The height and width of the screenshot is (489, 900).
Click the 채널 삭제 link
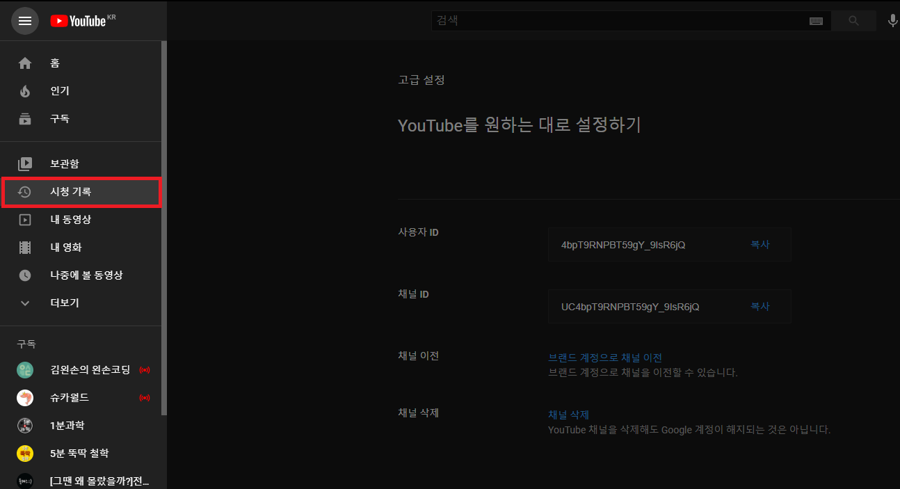(x=569, y=415)
